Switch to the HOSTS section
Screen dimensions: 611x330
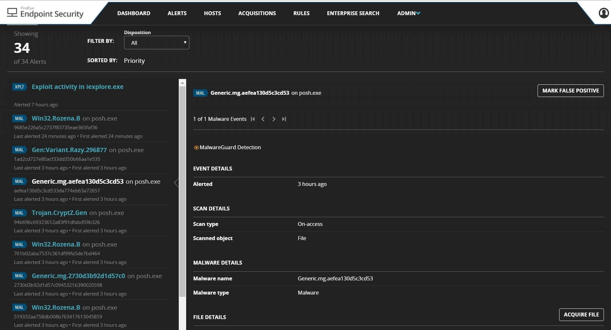(212, 13)
